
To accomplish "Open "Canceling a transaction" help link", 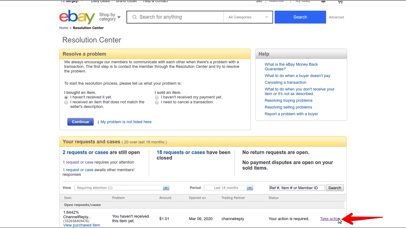I will [x=285, y=83].
